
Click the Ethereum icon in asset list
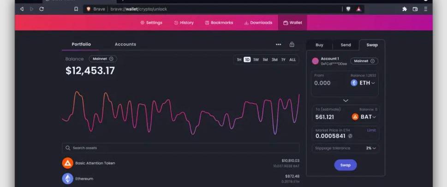[67, 179]
